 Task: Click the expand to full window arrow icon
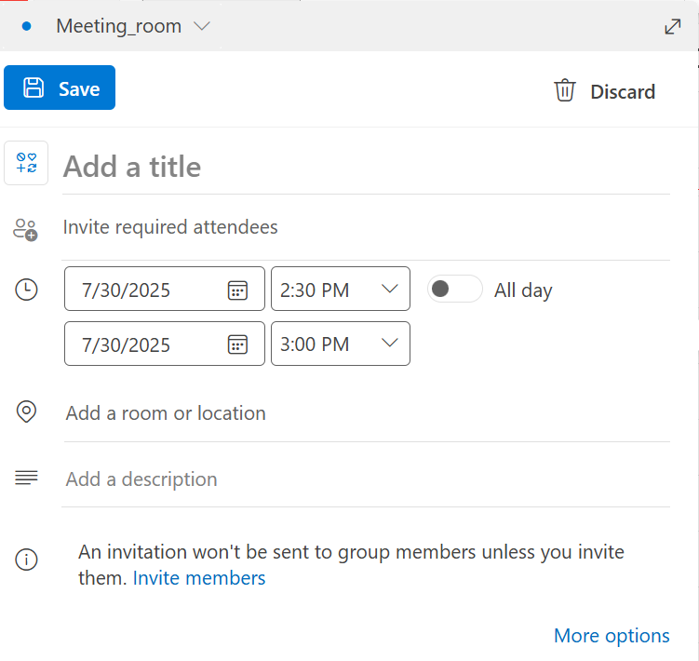tap(672, 27)
